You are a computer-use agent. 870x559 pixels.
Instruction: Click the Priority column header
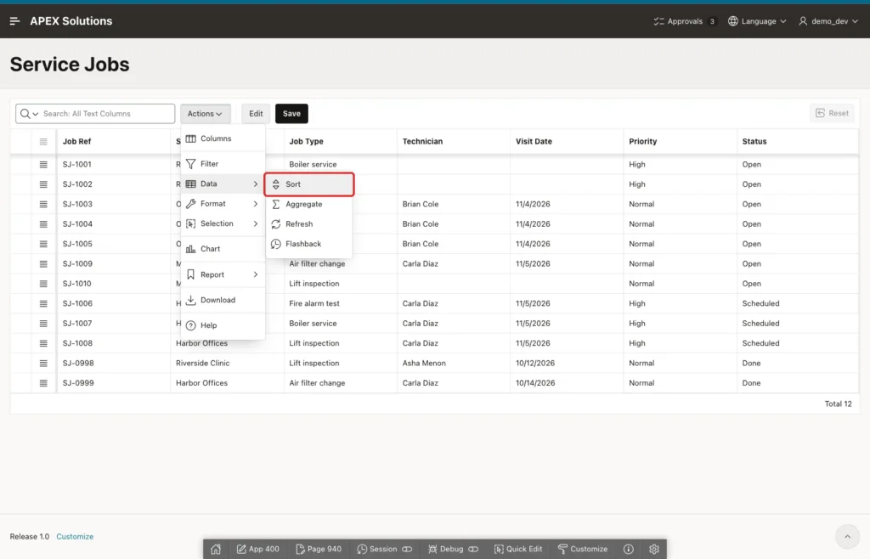681,141
